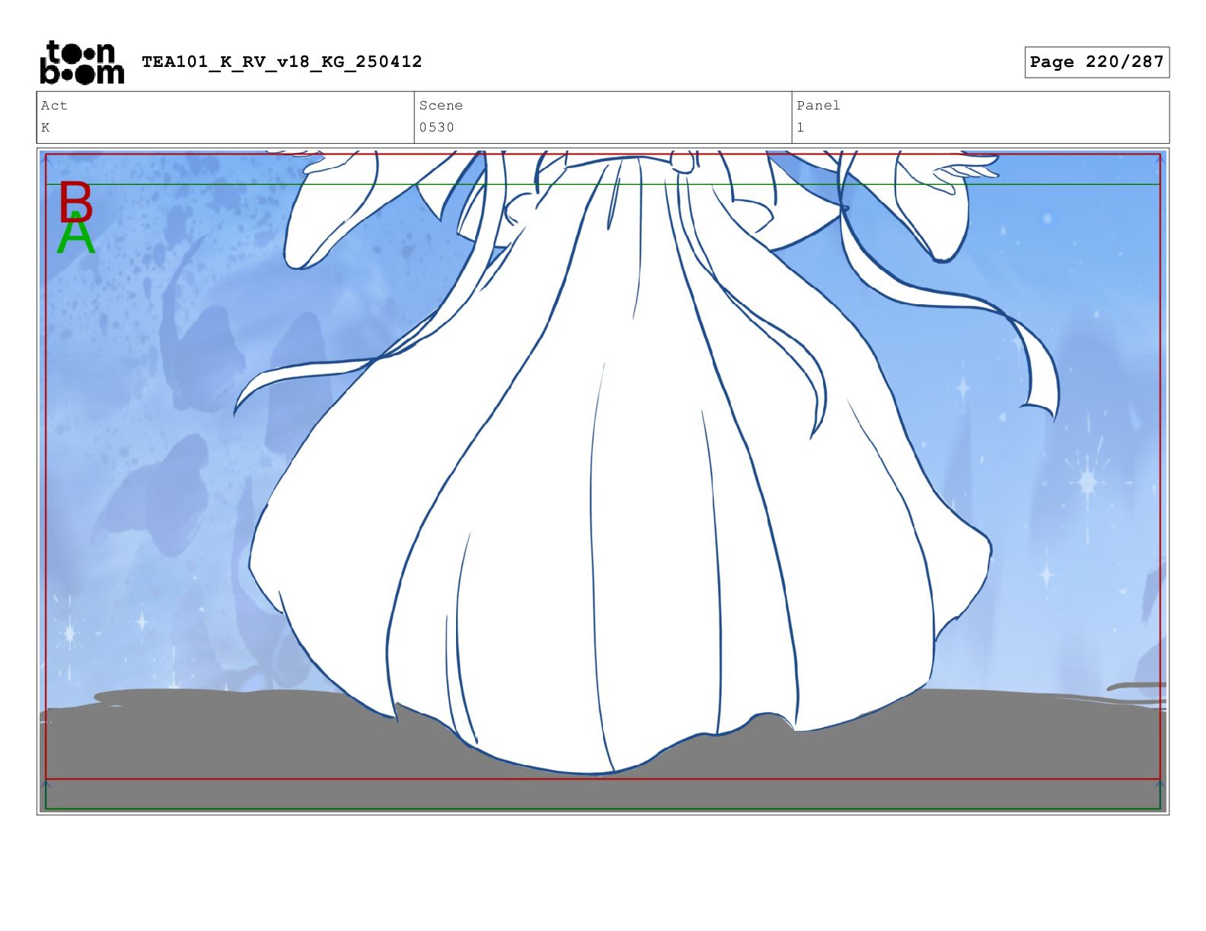
Task: Click the green camera marker A
Action: 75,234
